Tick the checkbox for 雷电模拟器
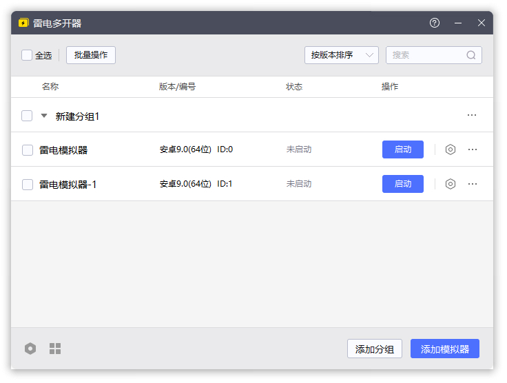 28,150
